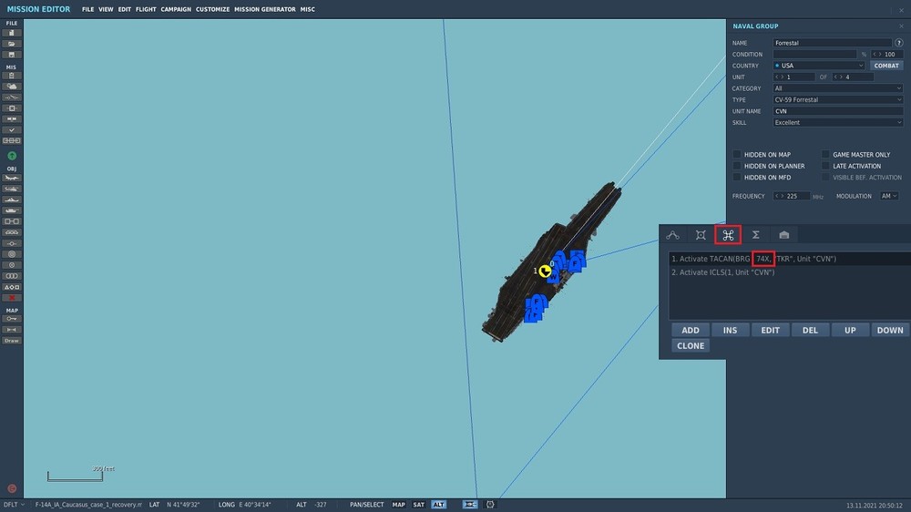911x512 pixels.
Task: Switch map mode to SAT
Action: coord(419,505)
